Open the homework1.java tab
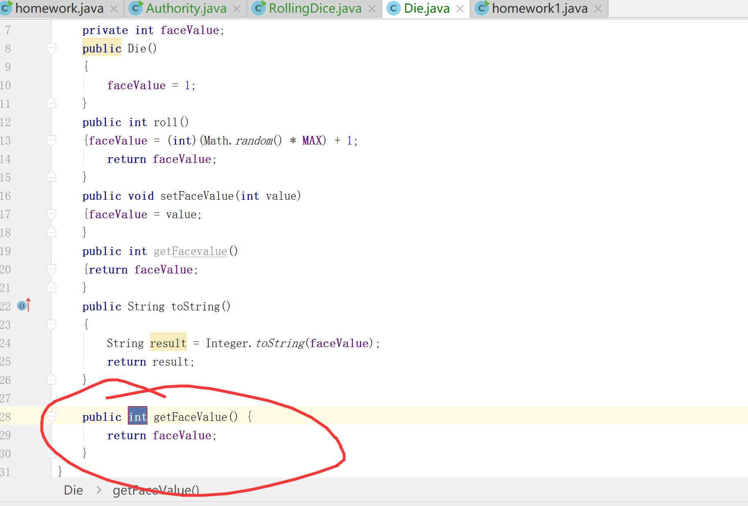This screenshot has width=748, height=506. click(x=539, y=8)
